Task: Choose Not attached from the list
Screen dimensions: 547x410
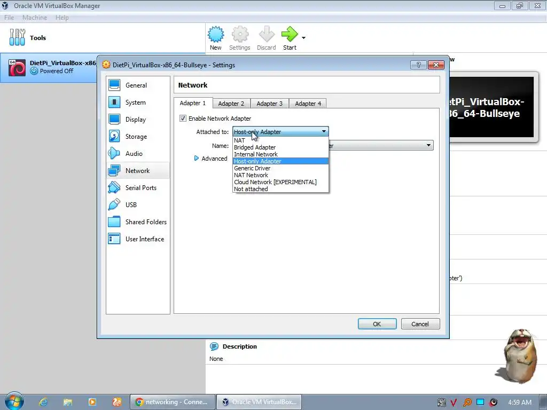Action: pyautogui.click(x=280, y=189)
